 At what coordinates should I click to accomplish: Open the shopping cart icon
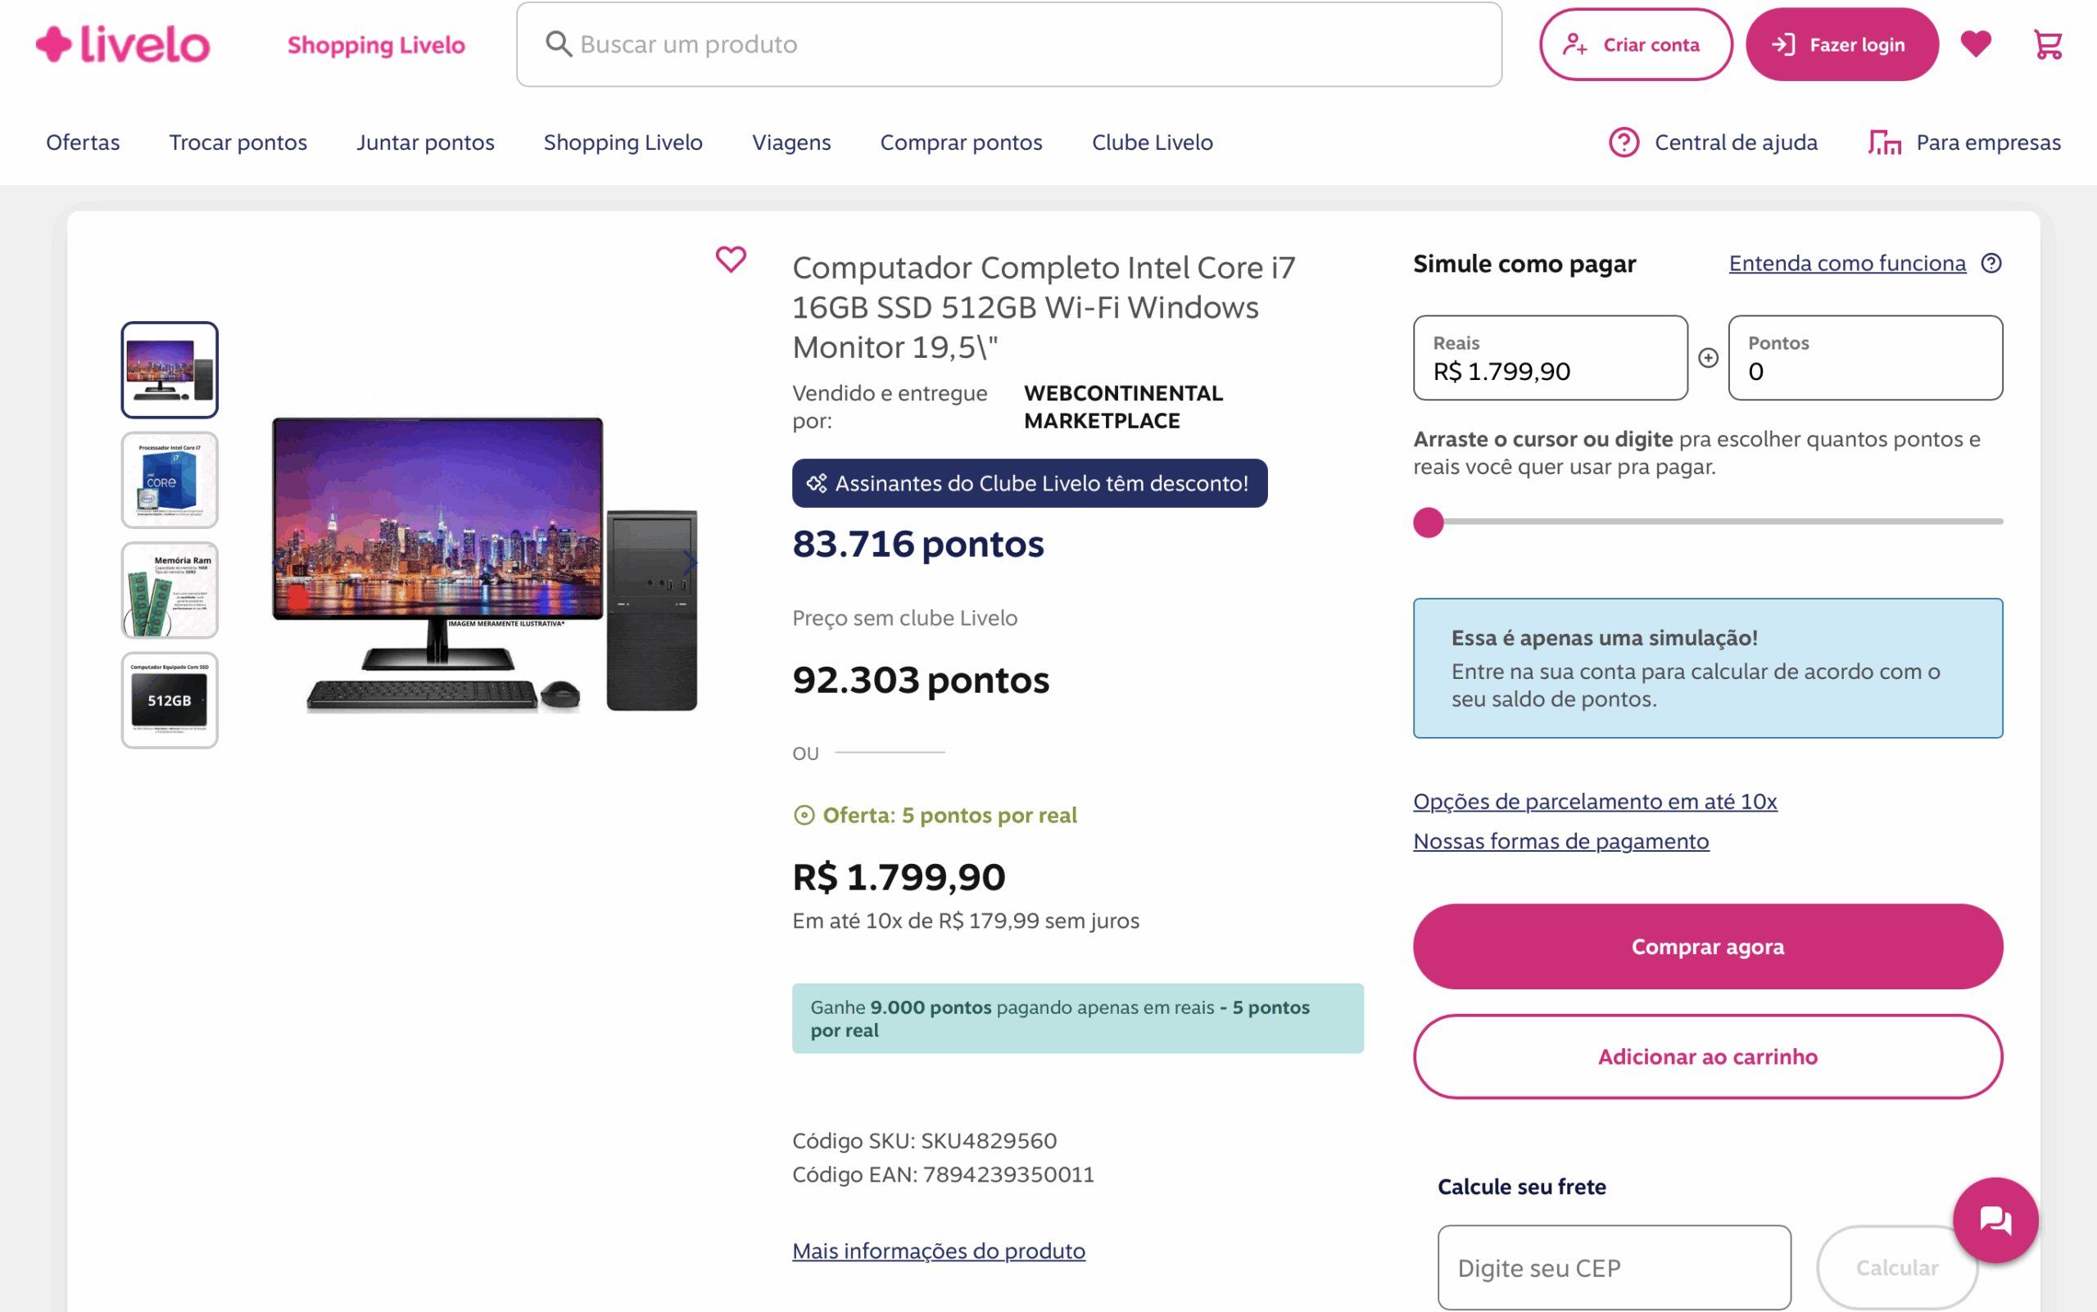(2048, 44)
